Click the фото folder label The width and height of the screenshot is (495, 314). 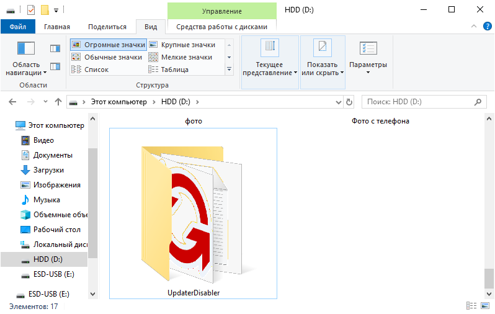tap(193, 121)
